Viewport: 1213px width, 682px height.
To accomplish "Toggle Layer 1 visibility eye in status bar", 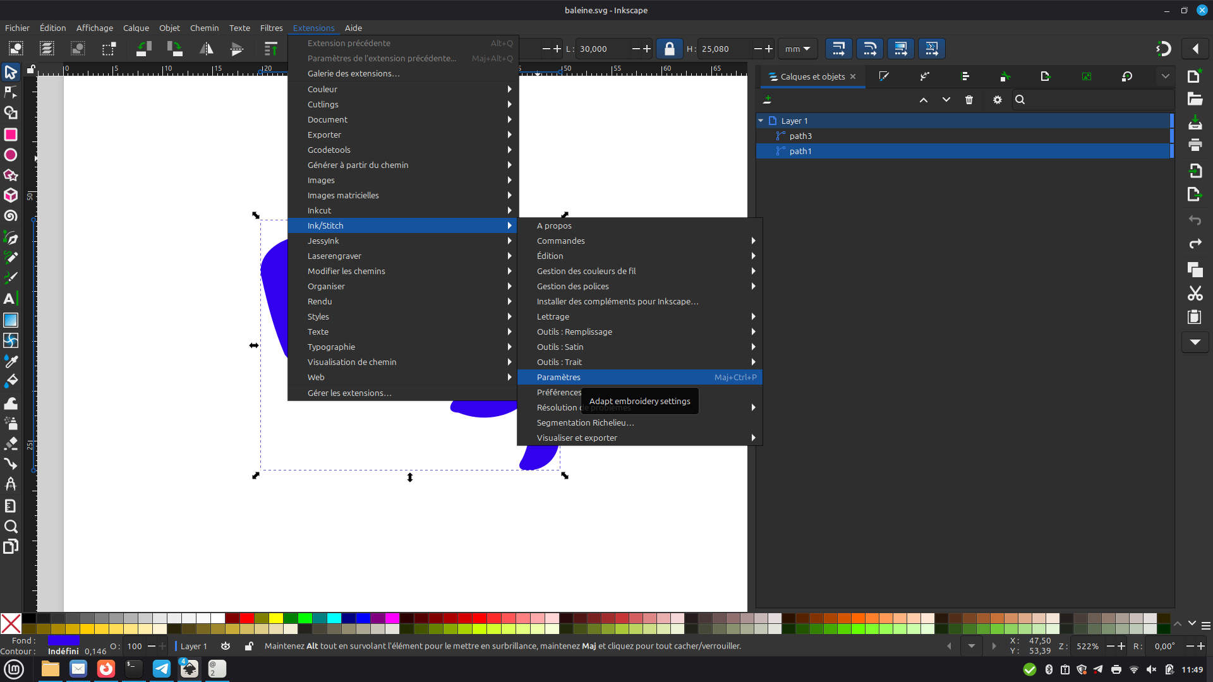I will tap(226, 646).
